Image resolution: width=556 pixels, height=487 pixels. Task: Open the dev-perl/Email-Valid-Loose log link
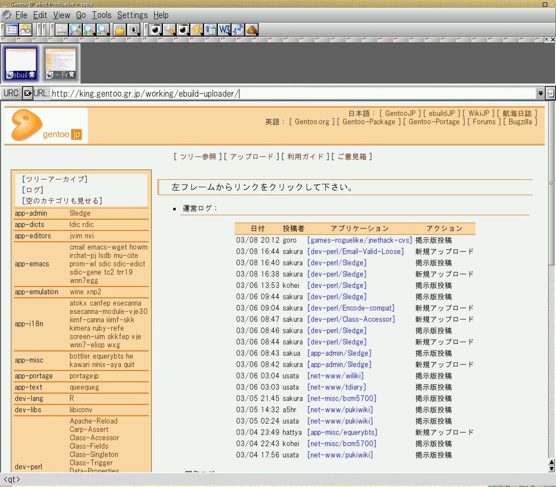click(x=356, y=252)
